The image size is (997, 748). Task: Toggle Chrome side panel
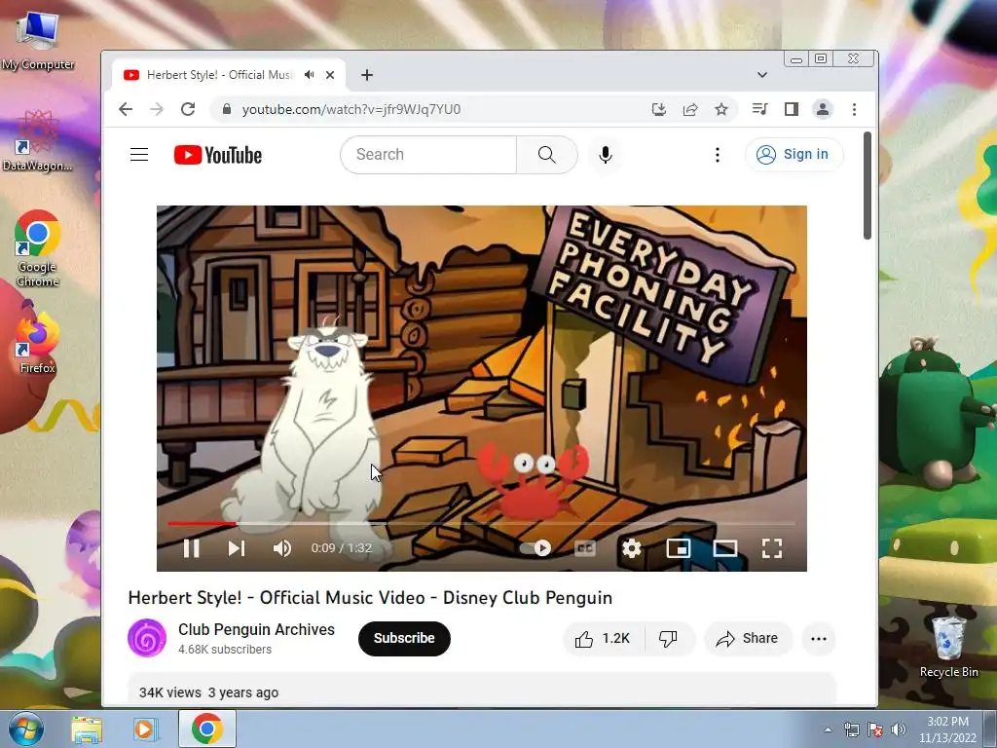click(x=791, y=109)
